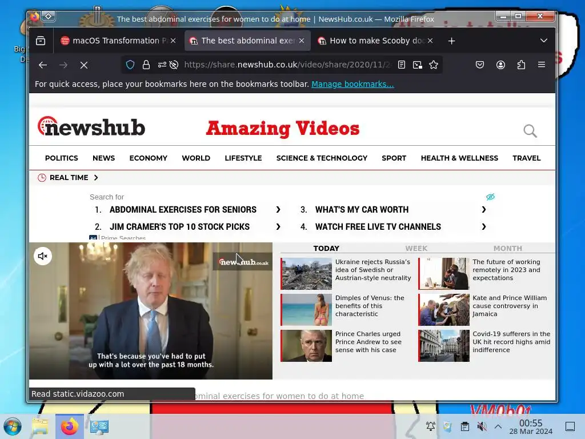Click the Prince Andrew article thumbnail

pos(306,346)
